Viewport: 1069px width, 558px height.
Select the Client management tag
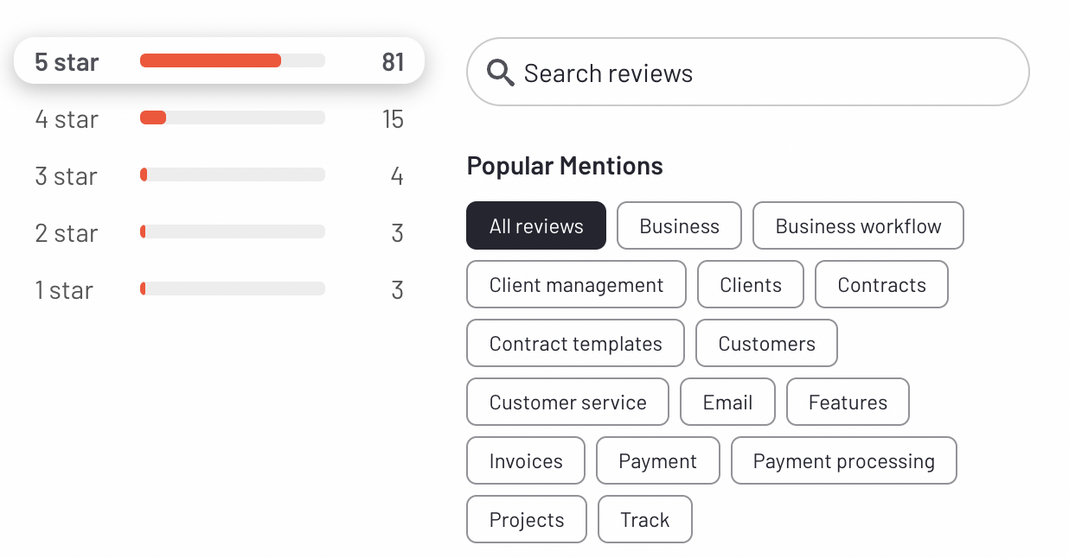coord(576,285)
